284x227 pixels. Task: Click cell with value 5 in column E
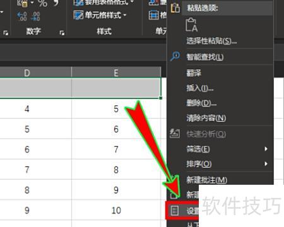[116, 108]
